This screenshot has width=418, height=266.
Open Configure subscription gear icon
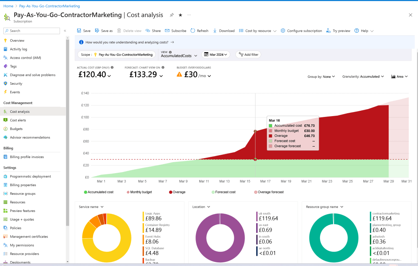coord(283,31)
